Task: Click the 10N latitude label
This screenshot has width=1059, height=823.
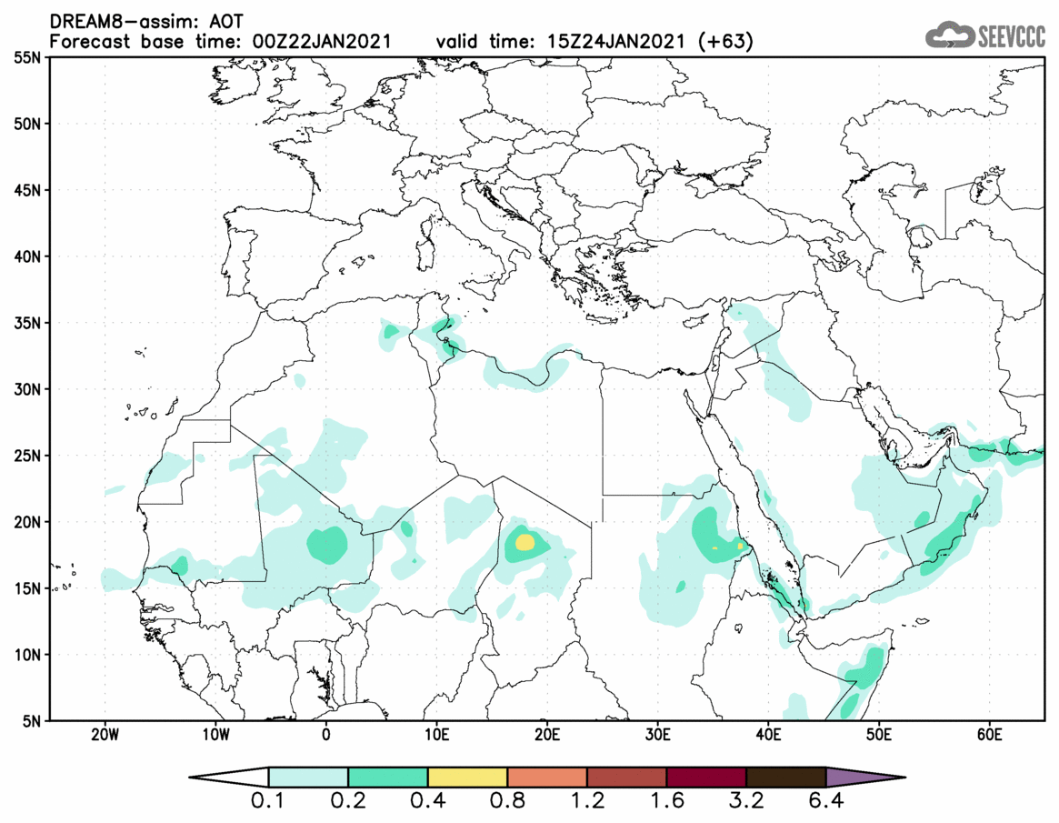Action: point(27,655)
